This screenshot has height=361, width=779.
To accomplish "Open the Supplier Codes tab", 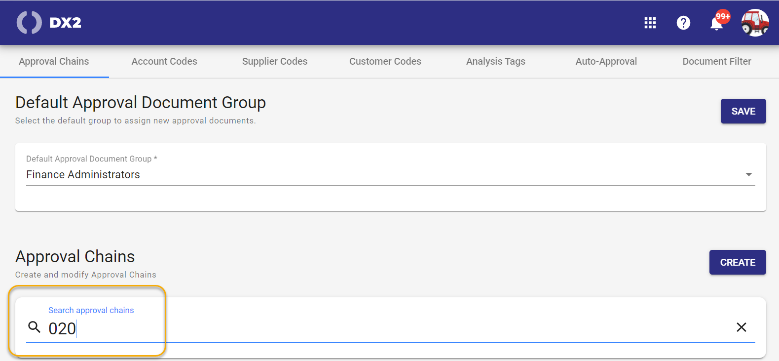I will click(275, 62).
